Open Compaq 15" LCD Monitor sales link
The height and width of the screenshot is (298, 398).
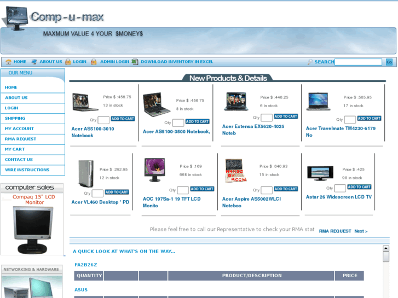pos(34,200)
